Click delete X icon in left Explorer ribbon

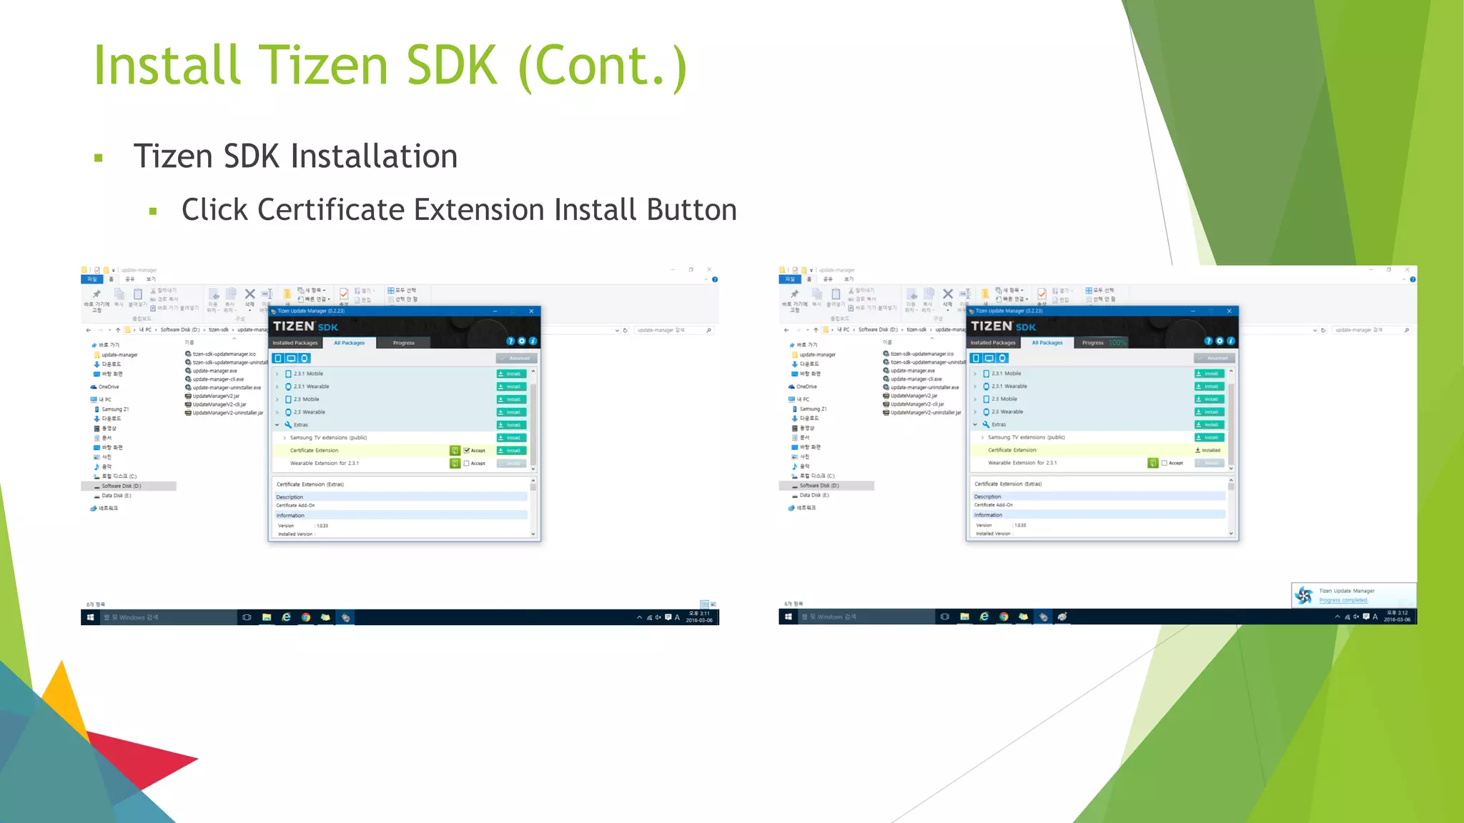click(x=249, y=294)
